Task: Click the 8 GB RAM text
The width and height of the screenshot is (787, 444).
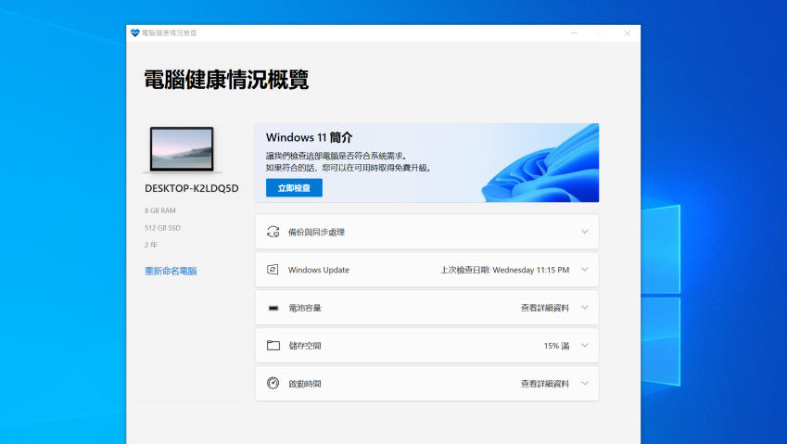Action: (160, 210)
